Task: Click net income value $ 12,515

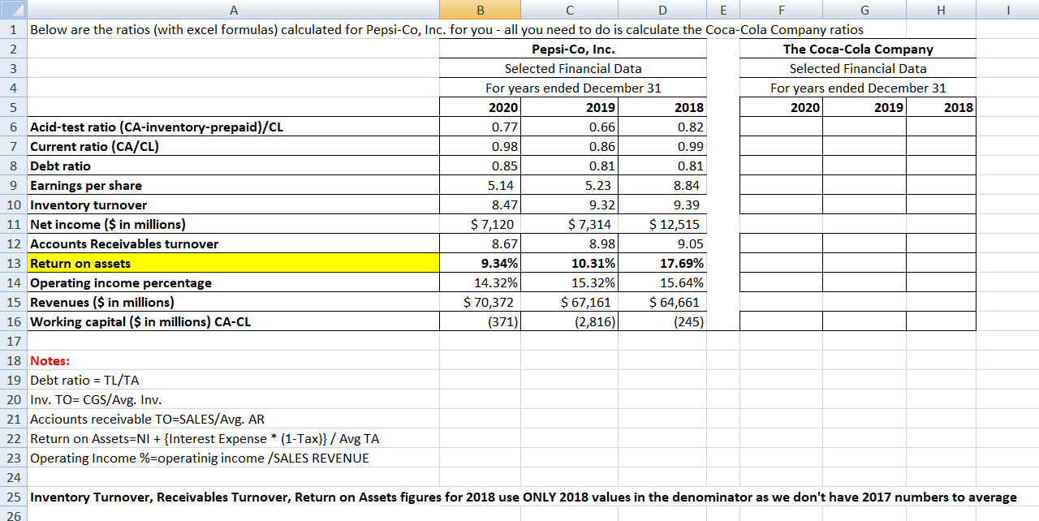Action: (x=662, y=224)
